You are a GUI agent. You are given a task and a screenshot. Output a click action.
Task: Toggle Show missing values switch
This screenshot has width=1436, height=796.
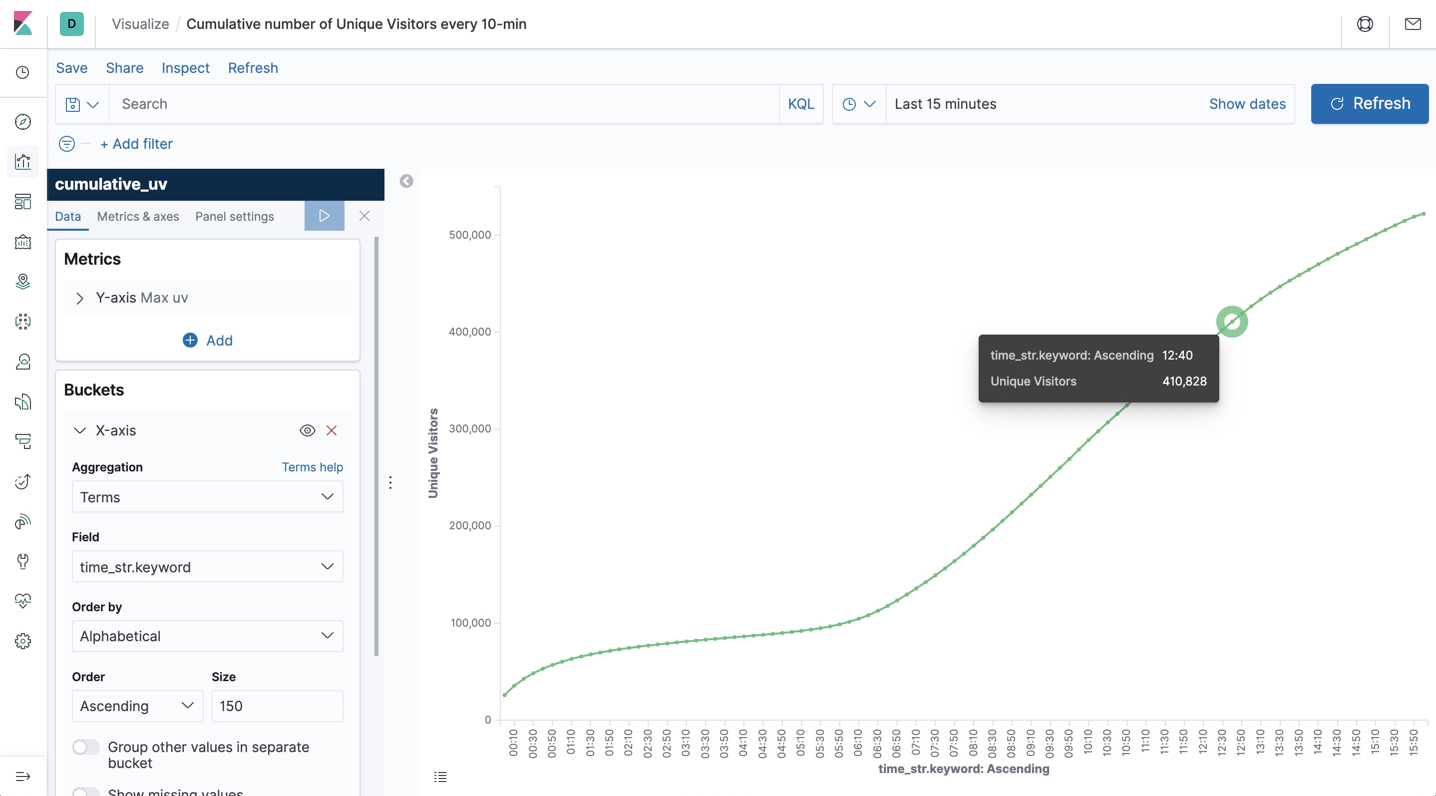[86, 792]
